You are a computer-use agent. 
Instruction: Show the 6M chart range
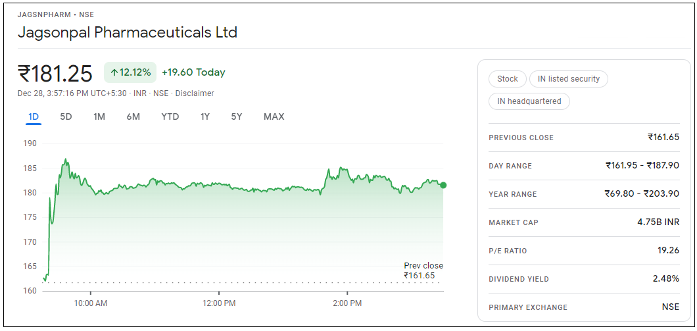click(x=133, y=117)
